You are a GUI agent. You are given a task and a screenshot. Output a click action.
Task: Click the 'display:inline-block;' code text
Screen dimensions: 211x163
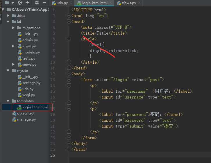(x=114, y=51)
